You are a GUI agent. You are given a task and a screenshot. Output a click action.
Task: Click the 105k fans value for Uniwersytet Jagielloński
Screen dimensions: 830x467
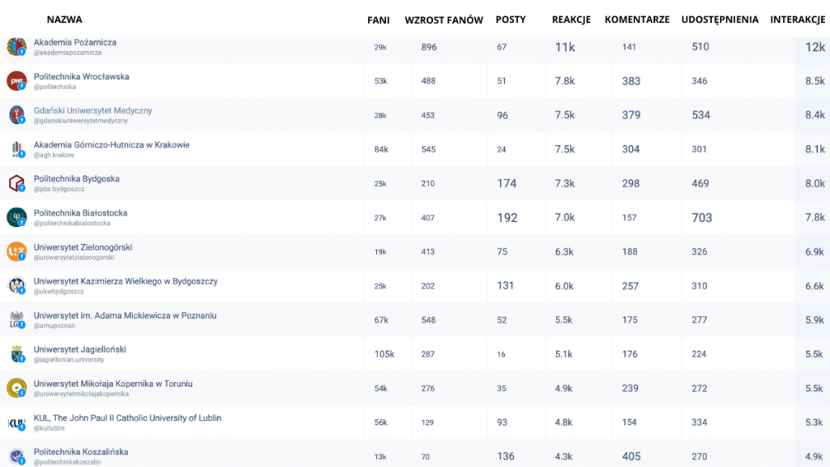384,354
